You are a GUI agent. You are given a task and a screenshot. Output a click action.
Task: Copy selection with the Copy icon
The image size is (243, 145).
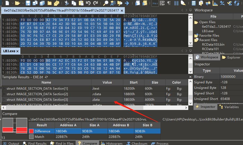(x=74, y=3)
